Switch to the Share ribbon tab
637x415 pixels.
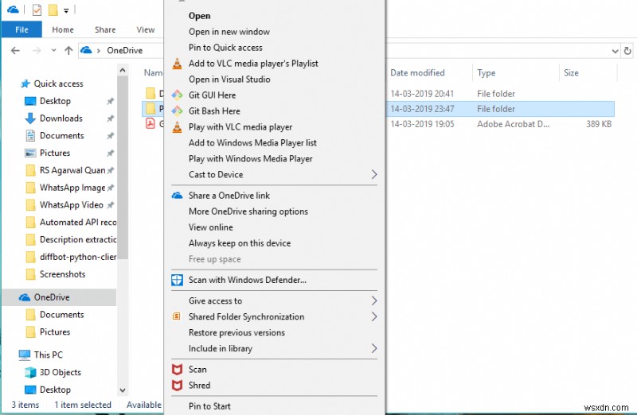pos(105,29)
